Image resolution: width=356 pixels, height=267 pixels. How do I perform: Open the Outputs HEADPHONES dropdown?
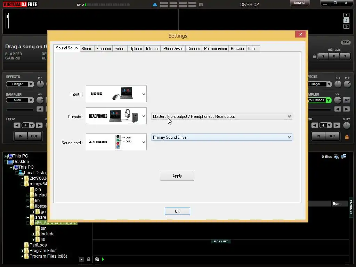[116, 116]
